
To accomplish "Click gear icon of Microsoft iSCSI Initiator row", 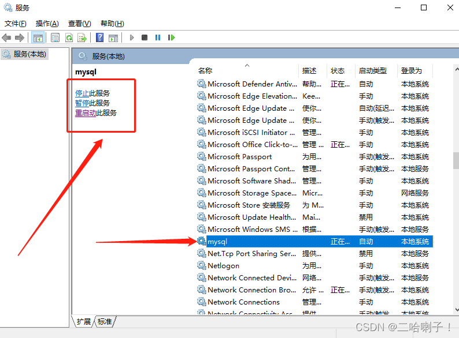I will [201, 132].
